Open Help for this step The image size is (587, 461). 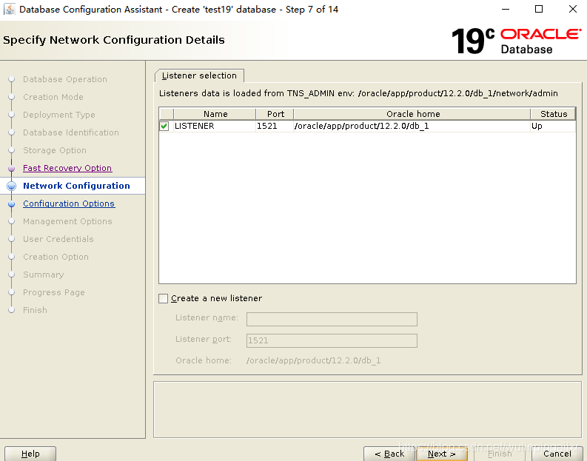point(30,454)
